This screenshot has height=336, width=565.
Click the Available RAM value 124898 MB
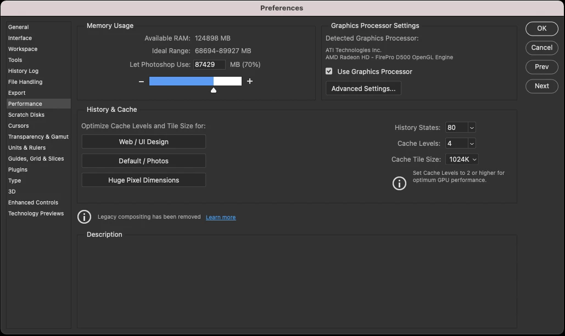pos(212,38)
